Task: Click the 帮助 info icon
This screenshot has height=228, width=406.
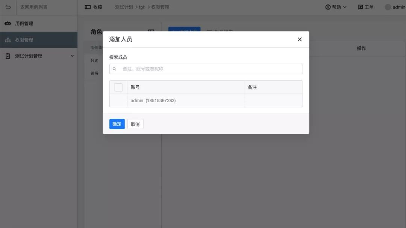Action: (328, 7)
